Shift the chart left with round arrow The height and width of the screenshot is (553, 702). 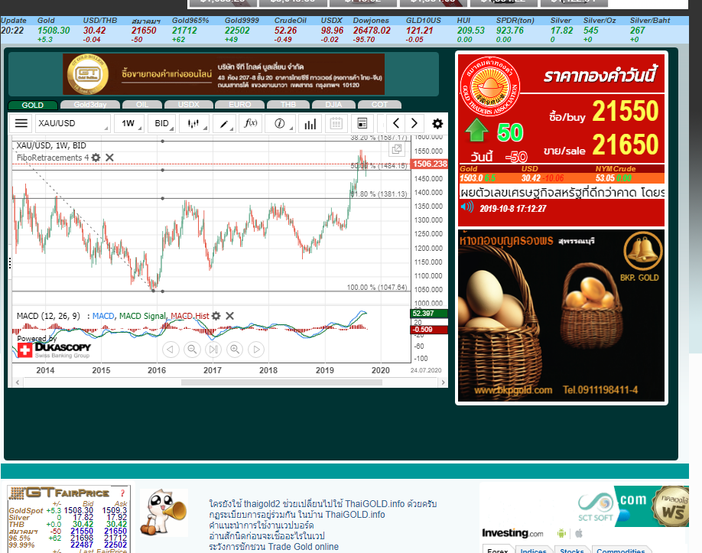(171, 350)
